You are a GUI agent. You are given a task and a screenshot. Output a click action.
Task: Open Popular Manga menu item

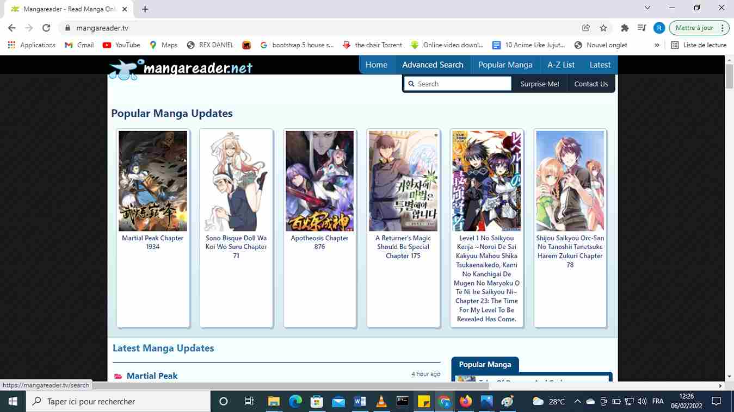tap(505, 65)
